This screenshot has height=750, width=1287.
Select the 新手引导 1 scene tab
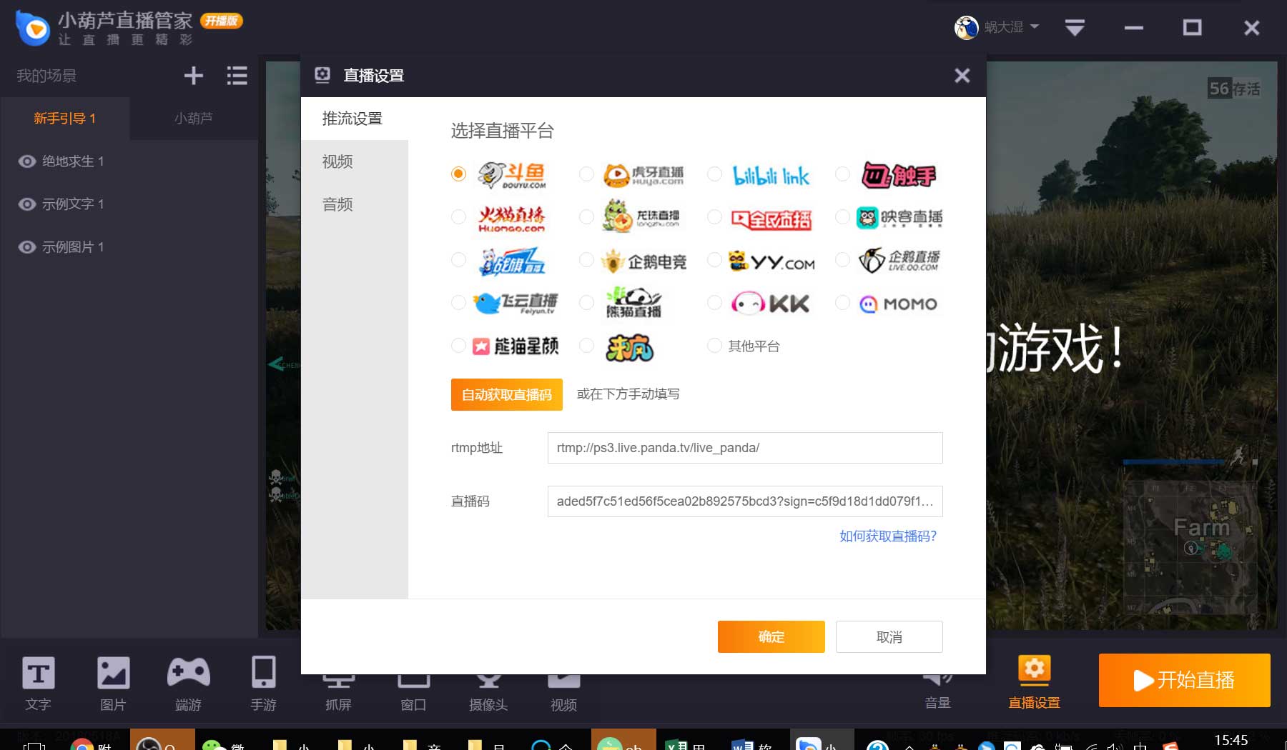tap(64, 119)
